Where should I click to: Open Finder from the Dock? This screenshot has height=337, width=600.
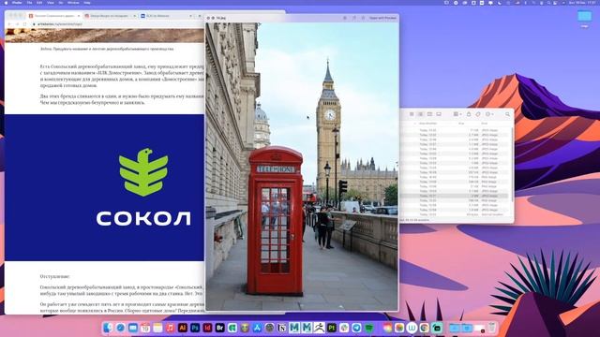click(108, 328)
